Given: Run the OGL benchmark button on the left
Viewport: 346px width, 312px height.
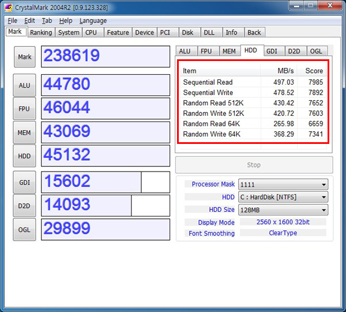Looking at the screenshot, I should click(24, 230).
